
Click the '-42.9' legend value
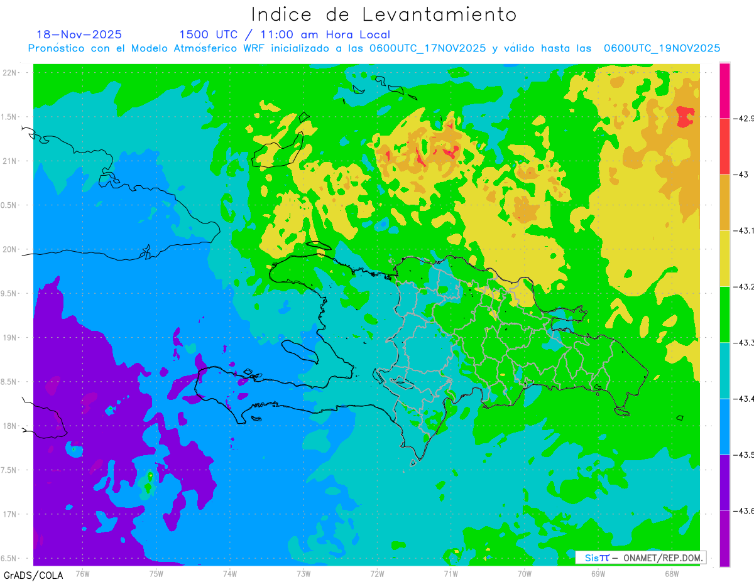[745, 118]
